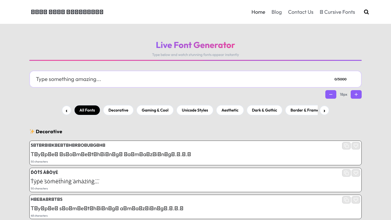Select the Decorative category pill

tap(118, 110)
